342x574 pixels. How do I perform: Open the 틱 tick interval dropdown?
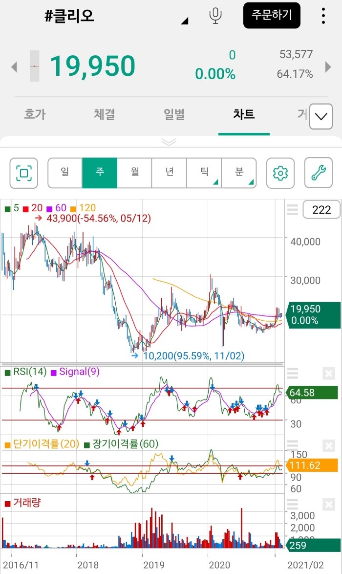[204, 173]
